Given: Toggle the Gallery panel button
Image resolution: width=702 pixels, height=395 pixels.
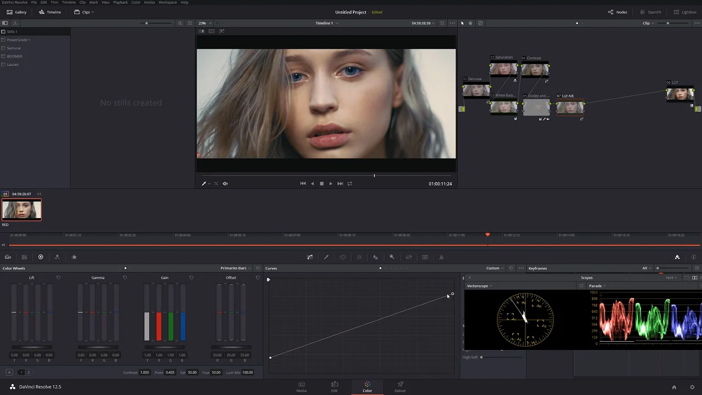Looking at the screenshot, I should point(16,12).
